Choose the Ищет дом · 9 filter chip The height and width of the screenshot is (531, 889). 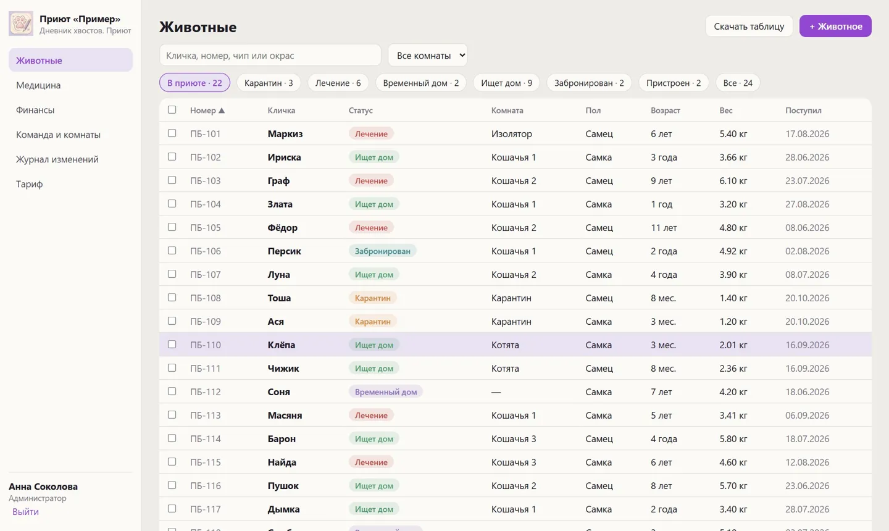click(x=507, y=83)
